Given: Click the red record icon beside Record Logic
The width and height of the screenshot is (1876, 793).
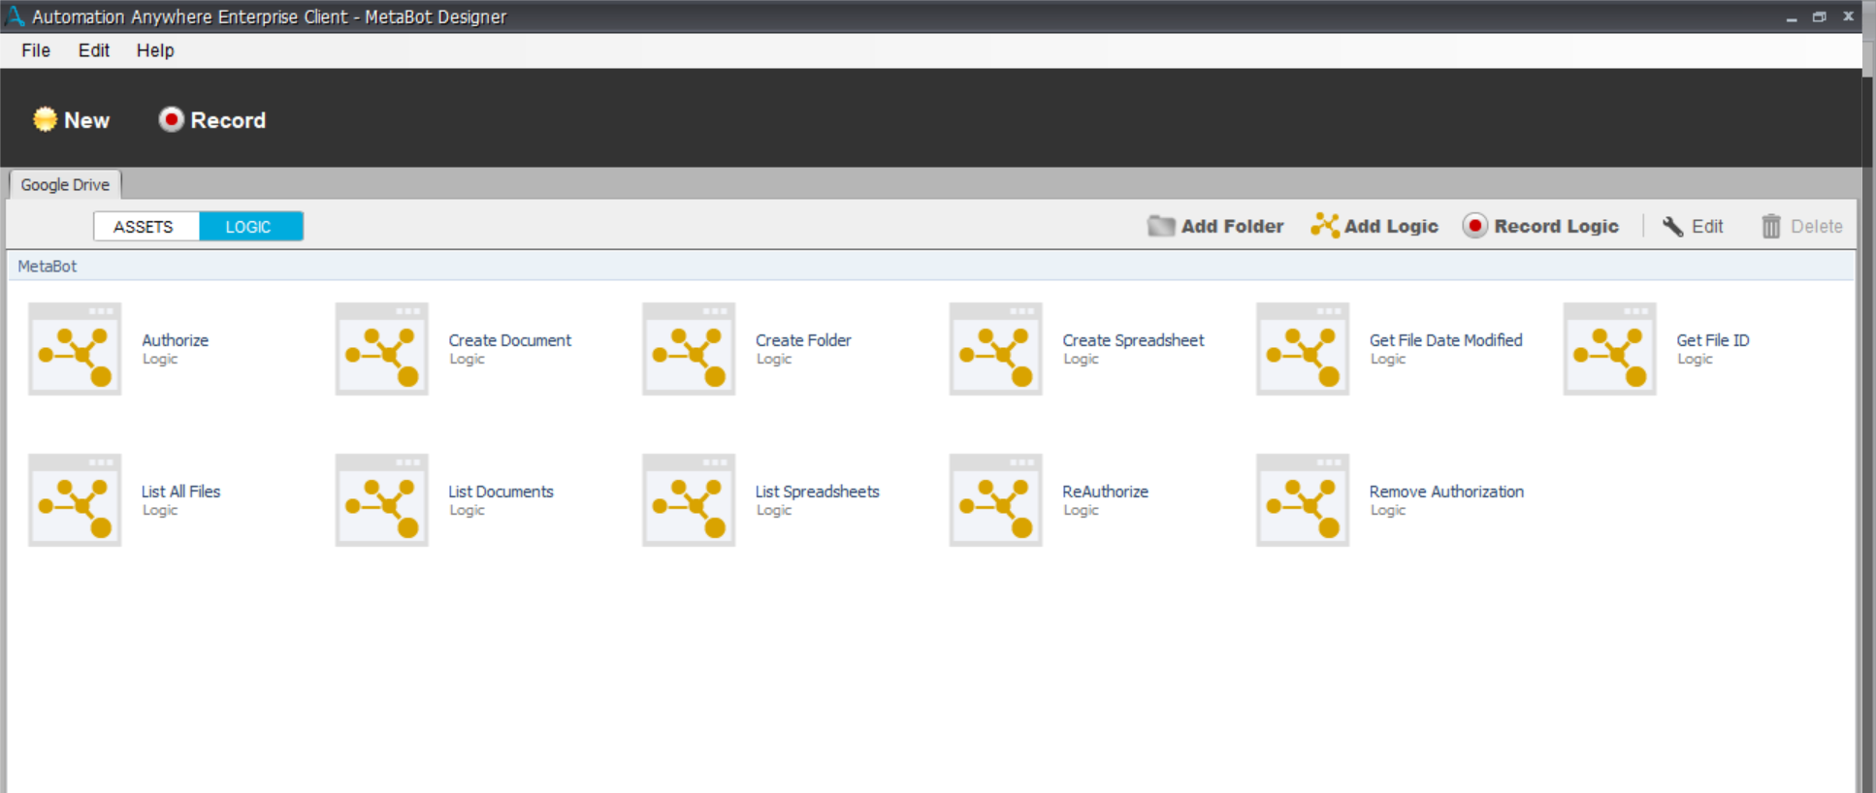Looking at the screenshot, I should click(x=1475, y=226).
